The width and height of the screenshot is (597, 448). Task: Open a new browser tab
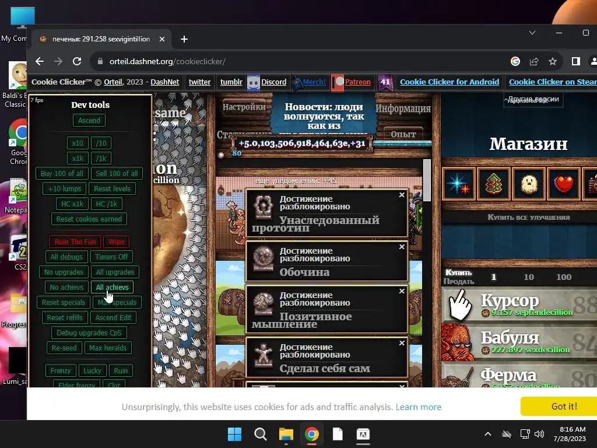click(184, 39)
